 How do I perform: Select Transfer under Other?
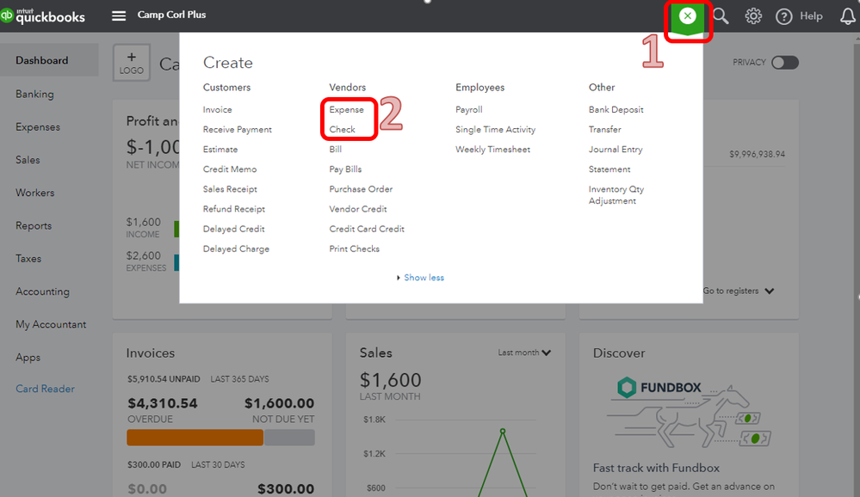point(605,129)
